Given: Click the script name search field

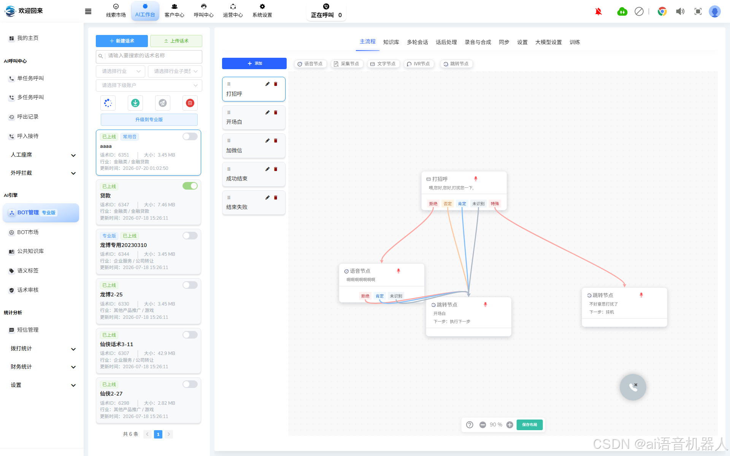Looking at the screenshot, I should (149, 56).
